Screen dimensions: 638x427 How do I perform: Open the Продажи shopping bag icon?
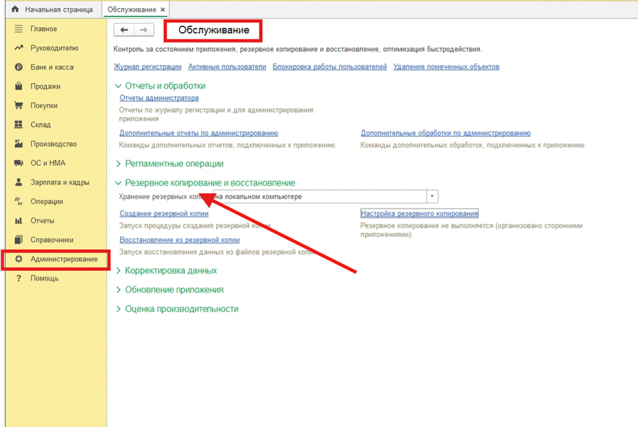click(18, 87)
